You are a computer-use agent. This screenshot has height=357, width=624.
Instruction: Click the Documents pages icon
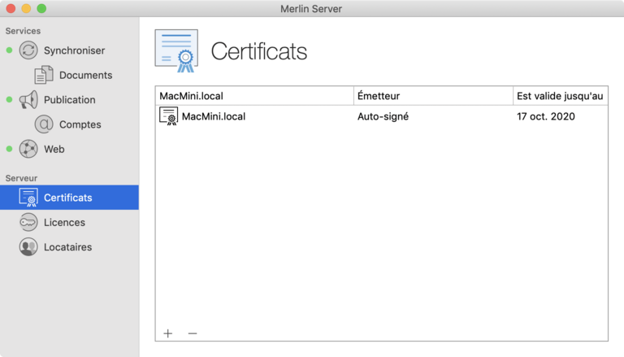click(x=44, y=75)
